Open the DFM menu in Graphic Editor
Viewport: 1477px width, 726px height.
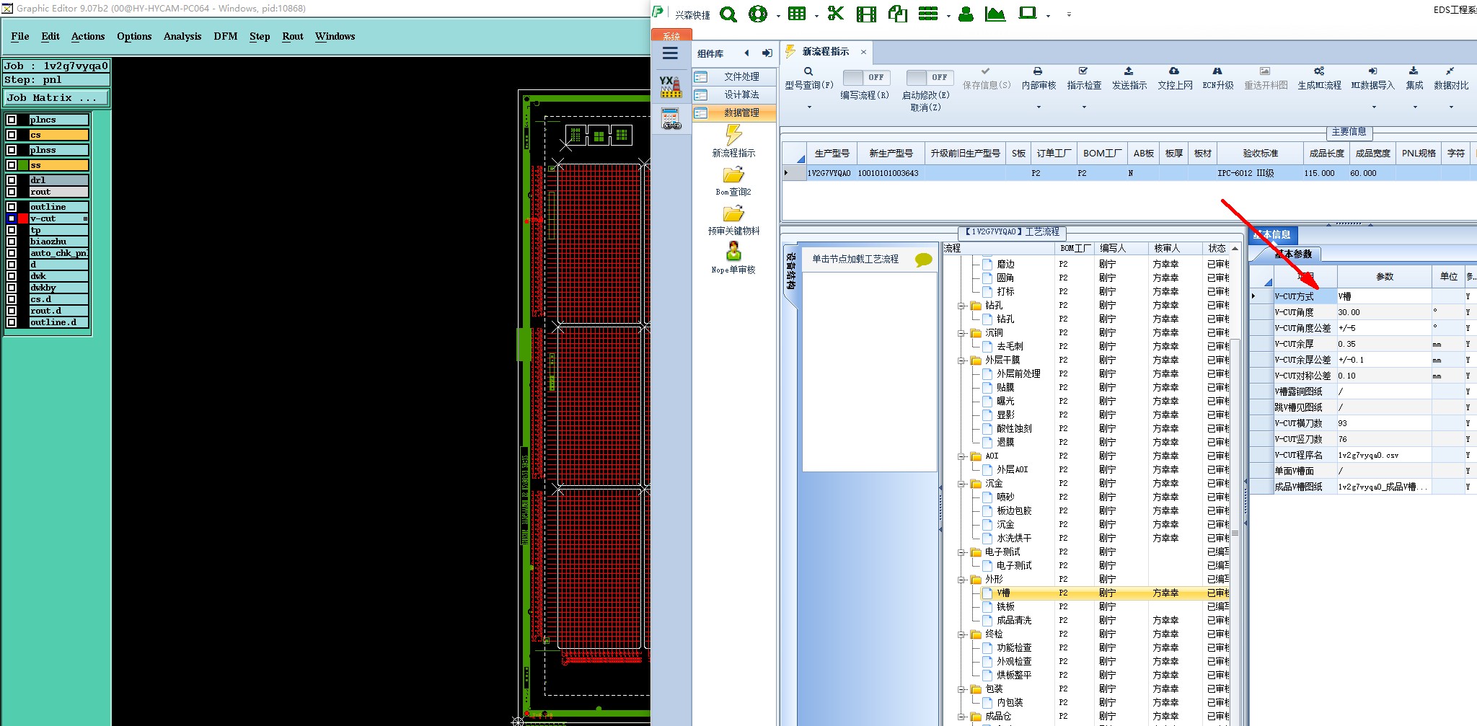click(x=226, y=36)
